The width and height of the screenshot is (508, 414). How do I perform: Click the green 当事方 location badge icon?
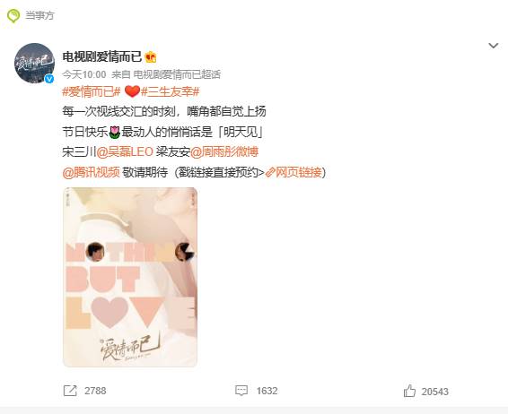[x=13, y=15]
